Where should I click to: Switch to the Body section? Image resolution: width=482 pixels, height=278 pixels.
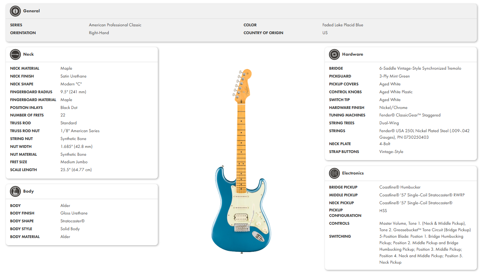pos(29,191)
